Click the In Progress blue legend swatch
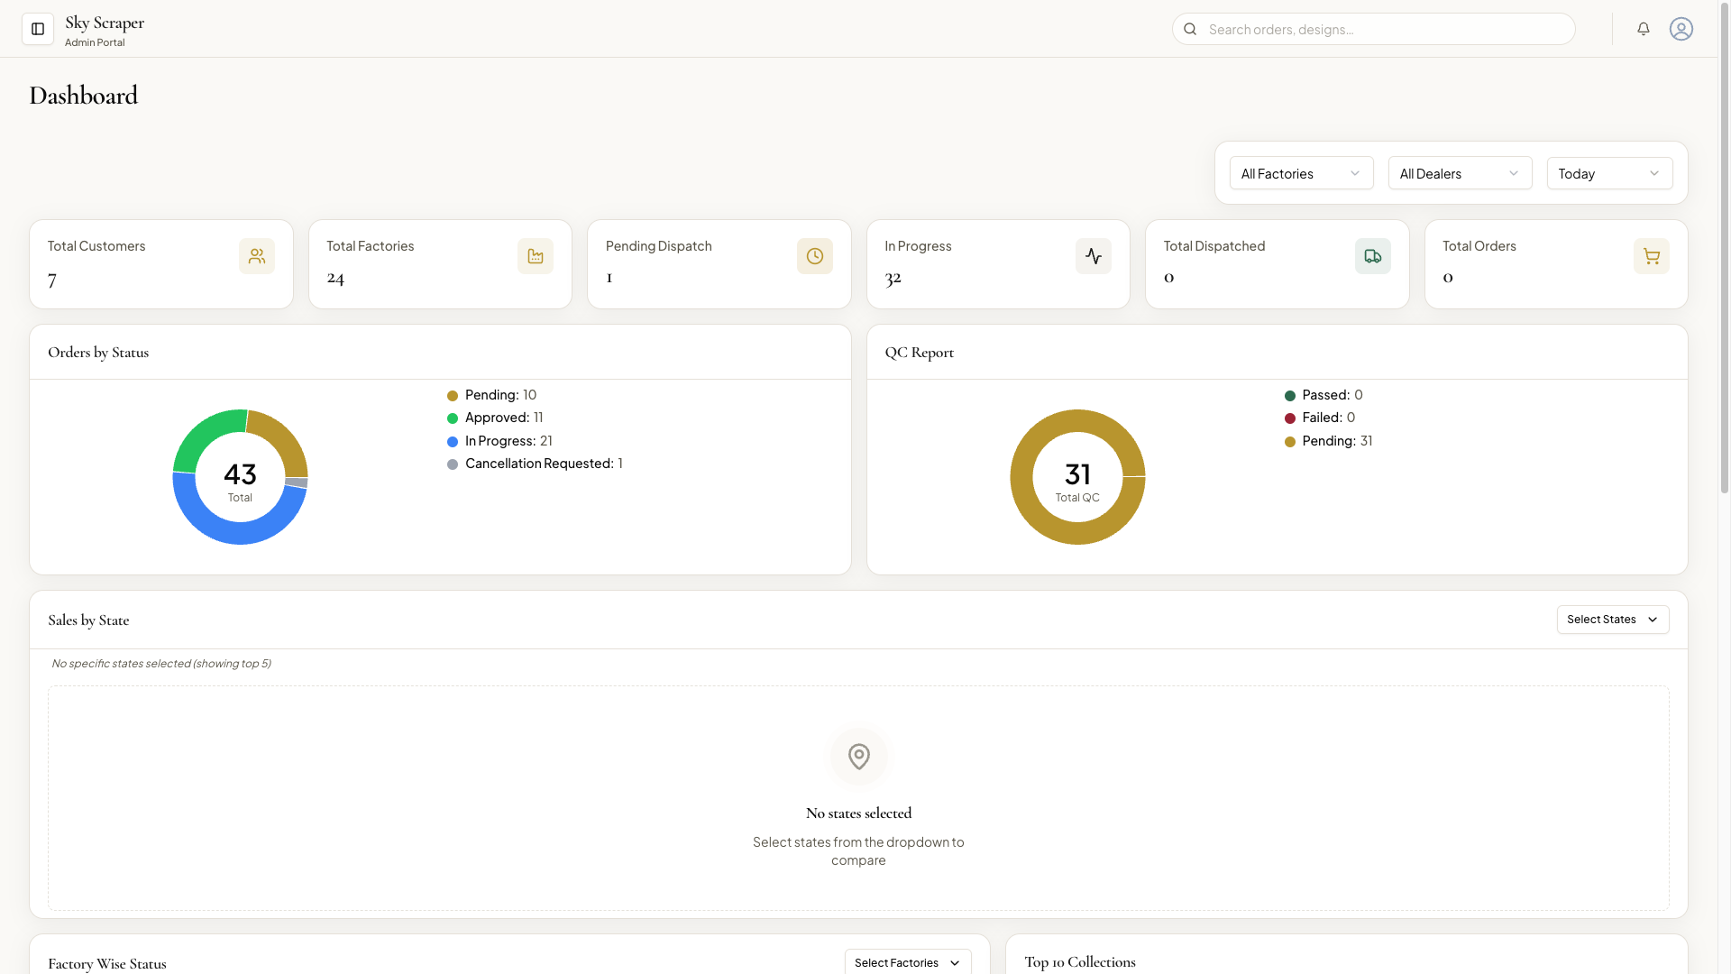Image resolution: width=1731 pixels, height=974 pixels. [453, 442]
